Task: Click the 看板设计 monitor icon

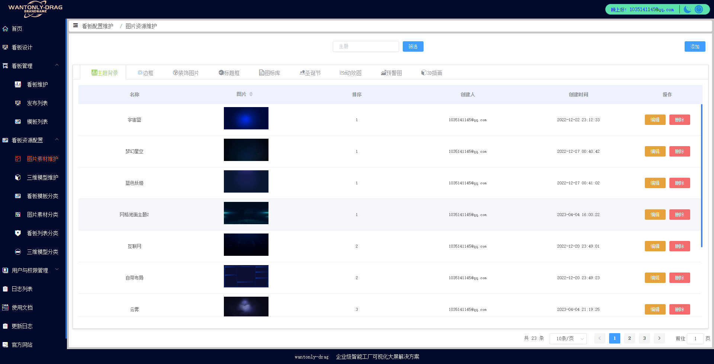Action: pos(5,47)
